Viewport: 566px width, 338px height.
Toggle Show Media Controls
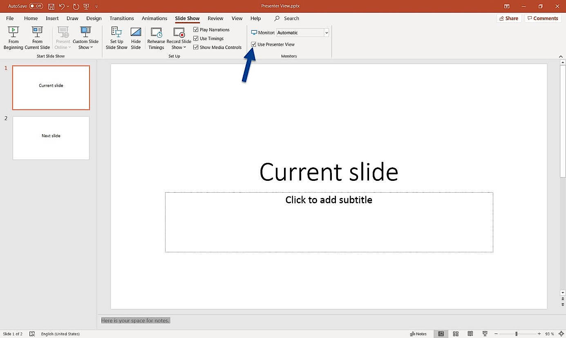tap(196, 47)
